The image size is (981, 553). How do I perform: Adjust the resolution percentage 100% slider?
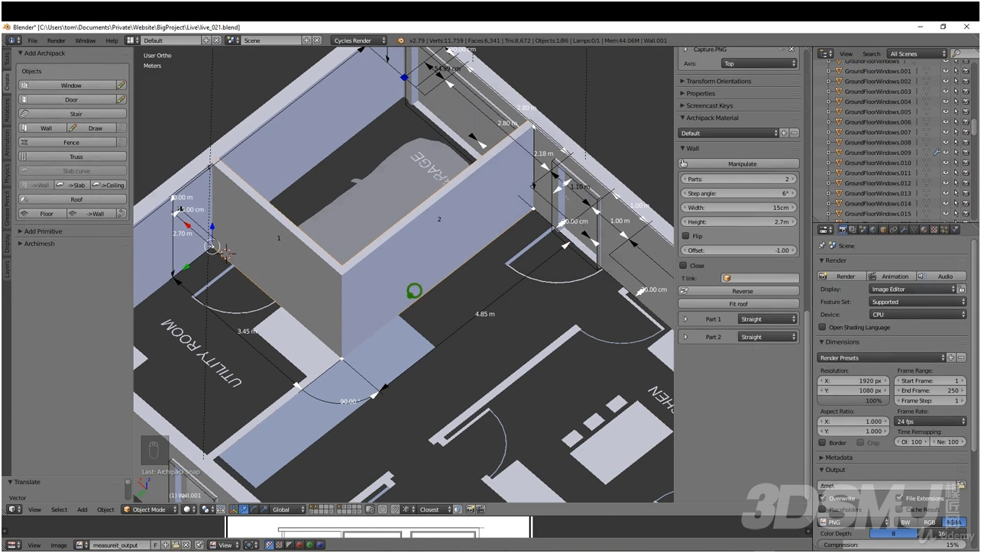coord(853,400)
